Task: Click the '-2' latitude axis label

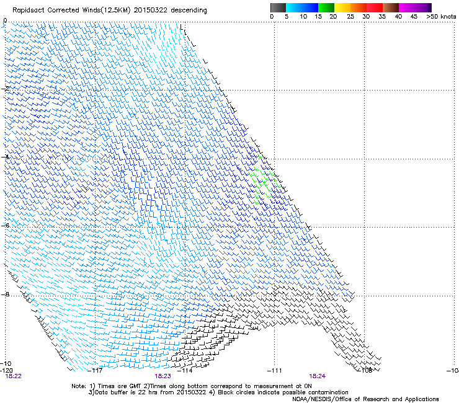Action: click(5, 89)
